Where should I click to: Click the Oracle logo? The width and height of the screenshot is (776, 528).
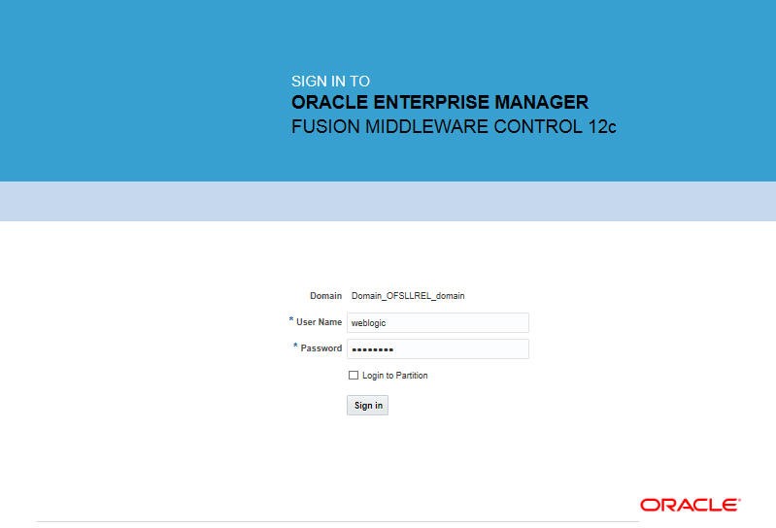pos(690,505)
